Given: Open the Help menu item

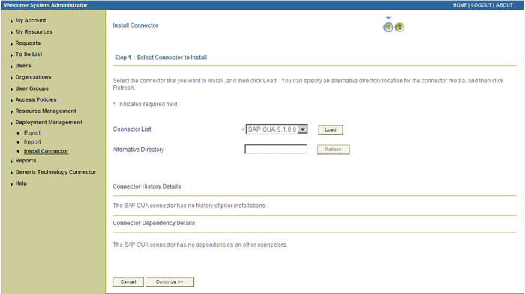Looking at the screenshot, I should point(21,183).
